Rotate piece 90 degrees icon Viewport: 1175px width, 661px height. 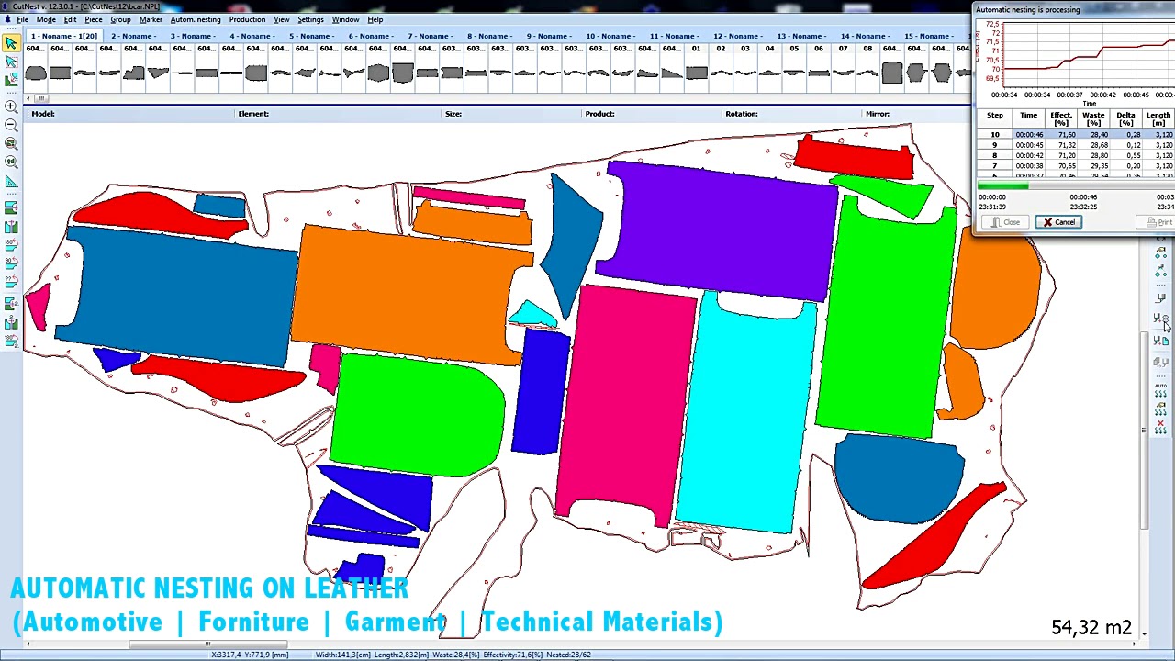pyautogui.click(x=11, y=264)
